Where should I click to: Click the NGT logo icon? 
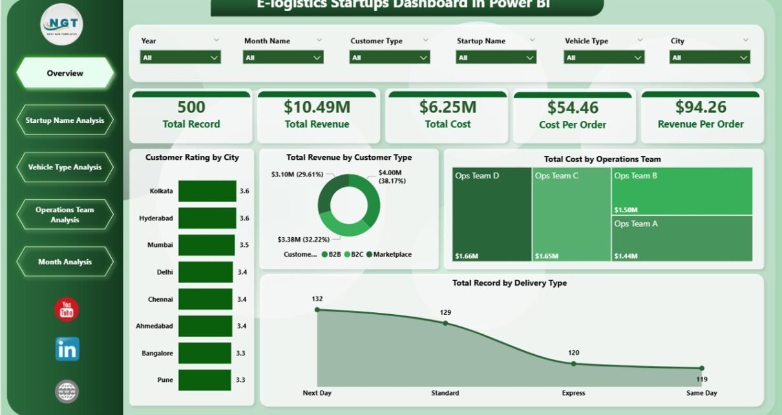pyautogui.click(x=62, y=25)
